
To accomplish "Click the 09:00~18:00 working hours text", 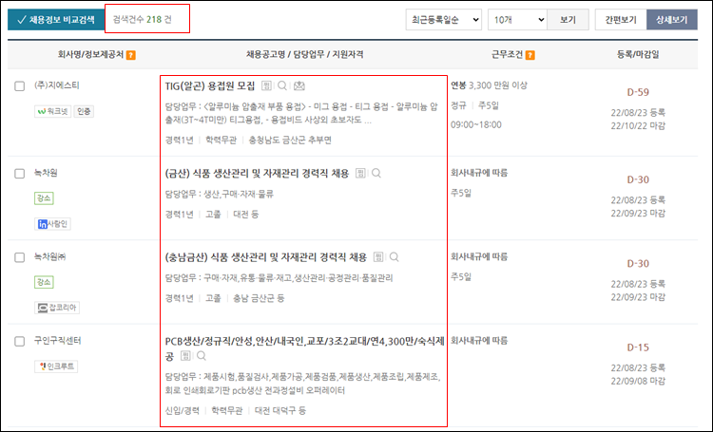I will pos(476,125).
